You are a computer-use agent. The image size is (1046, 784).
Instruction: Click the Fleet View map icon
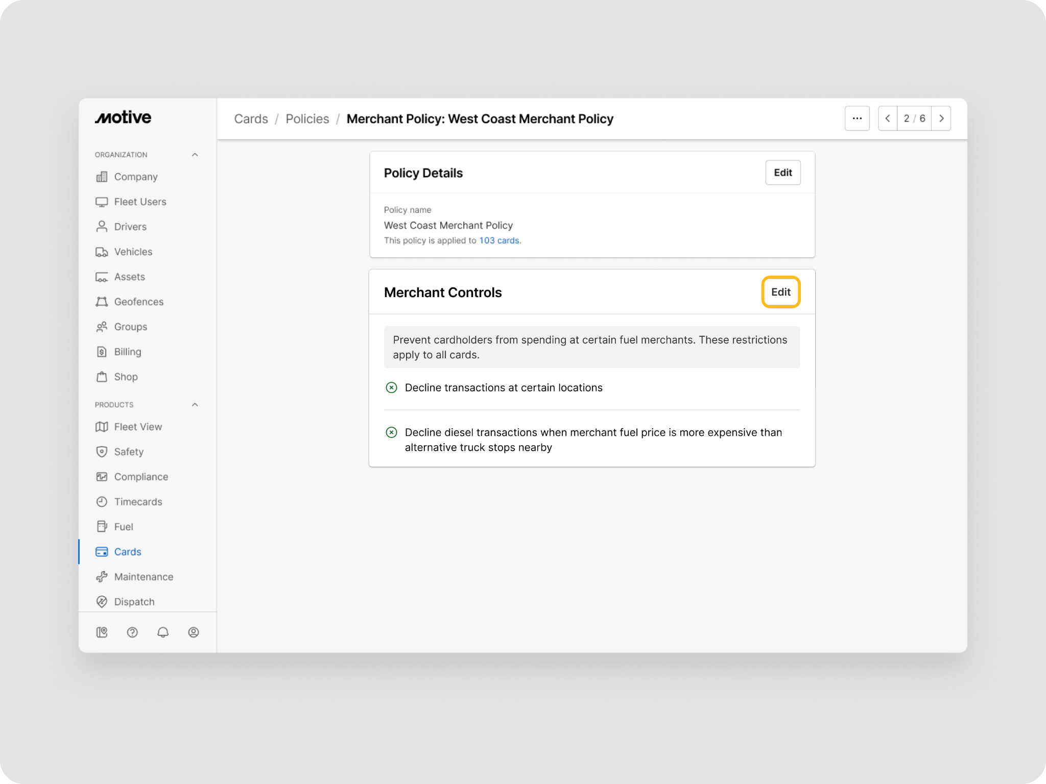[102, 427]
